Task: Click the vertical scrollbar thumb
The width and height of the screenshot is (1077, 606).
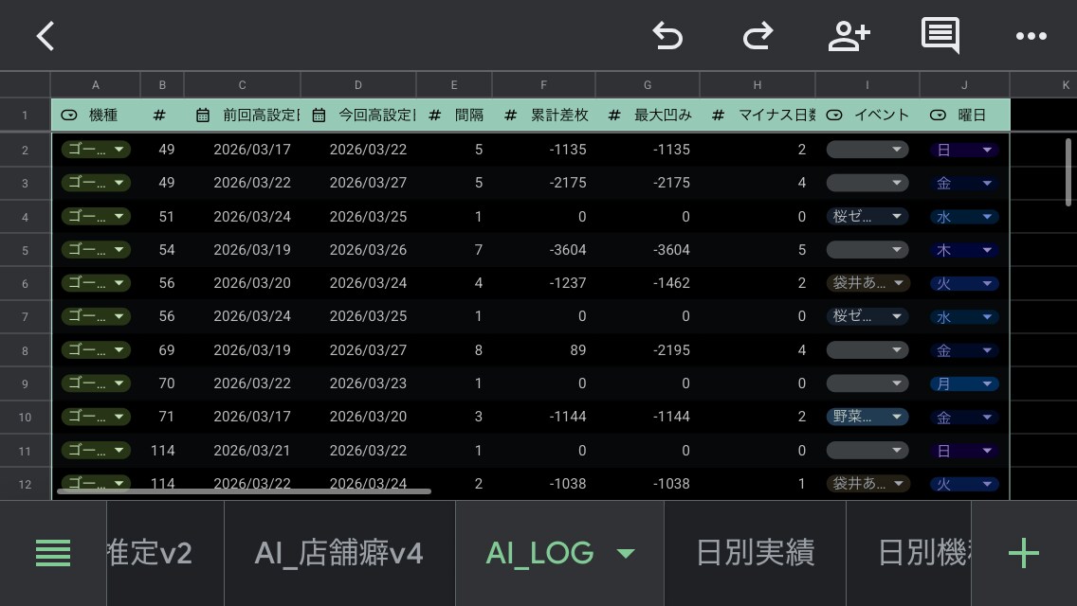Action: [1068, 171]
